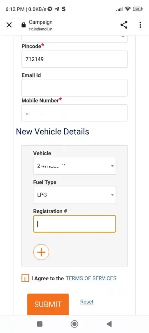Screen dimensions: 149x333
Task: Tap the share icon in browser header
Action: click(124, 25)
